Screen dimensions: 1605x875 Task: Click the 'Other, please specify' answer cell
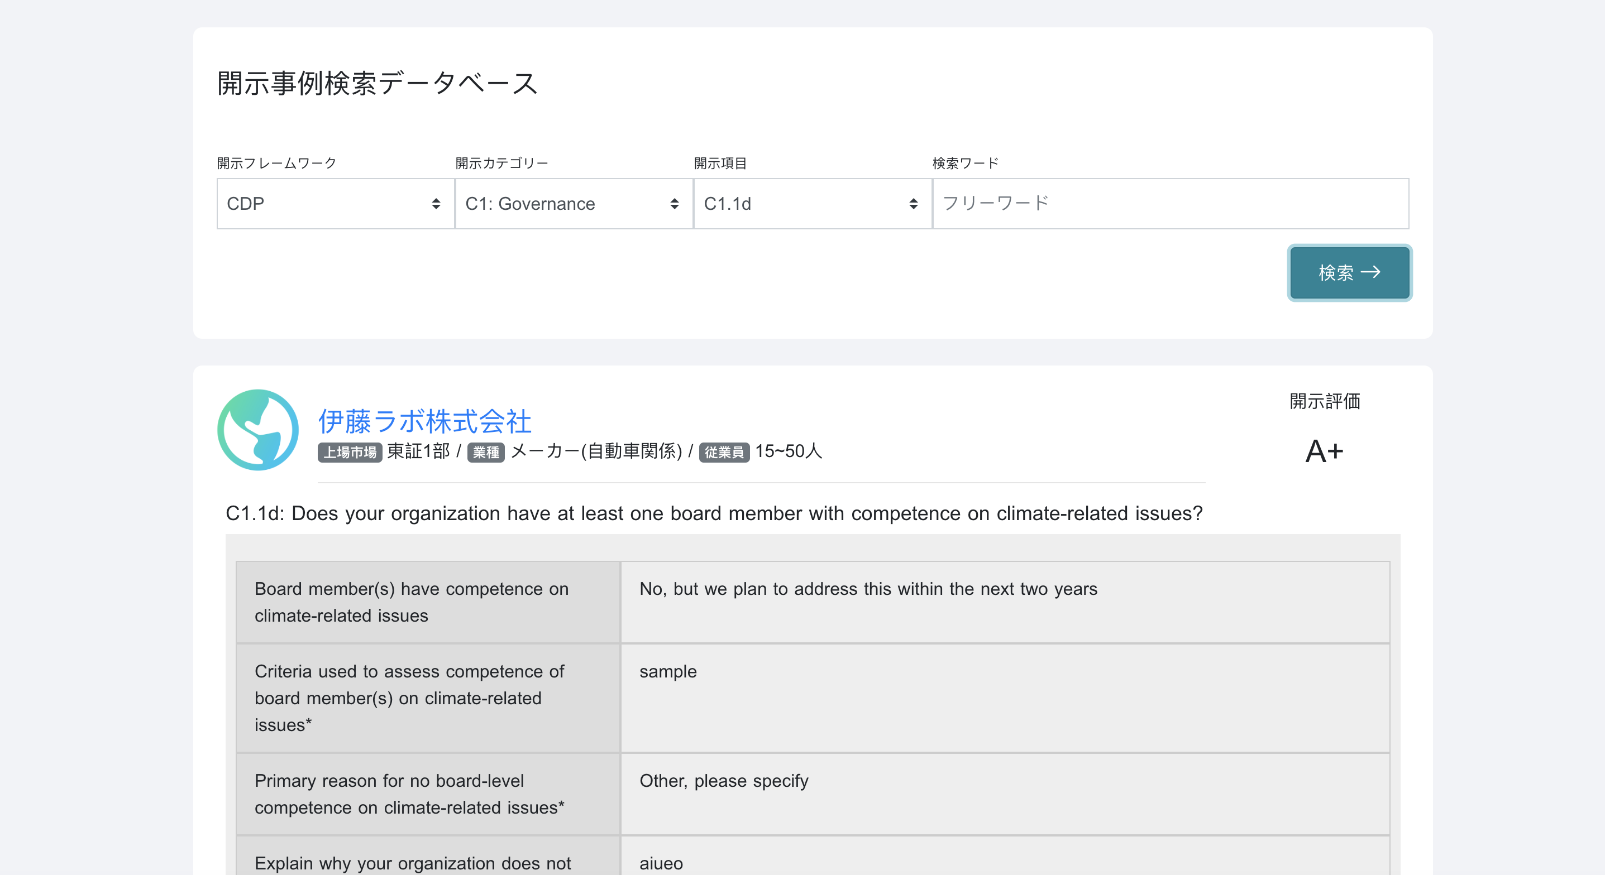723,781
